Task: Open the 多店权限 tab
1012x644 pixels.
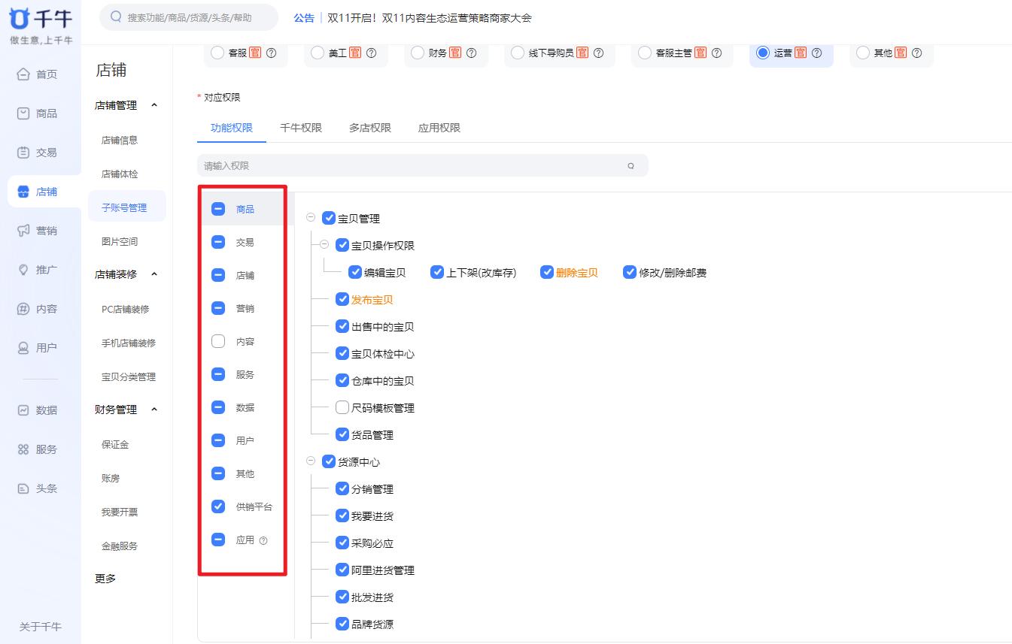Action: [369, 128]
